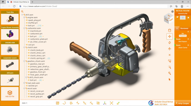Select the pan tool in viewer toolbar

pos(169,37)
